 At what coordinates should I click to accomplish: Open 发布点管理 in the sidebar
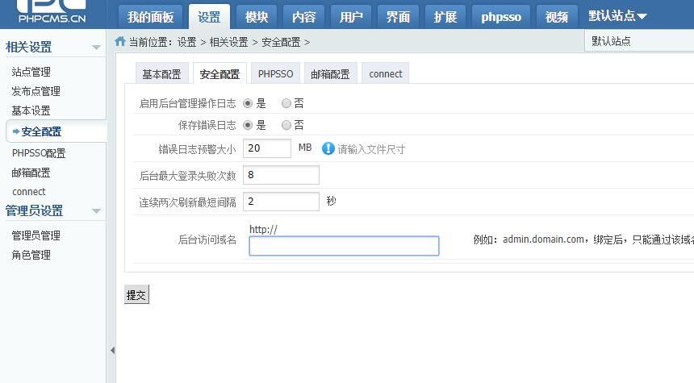(36, 91)
